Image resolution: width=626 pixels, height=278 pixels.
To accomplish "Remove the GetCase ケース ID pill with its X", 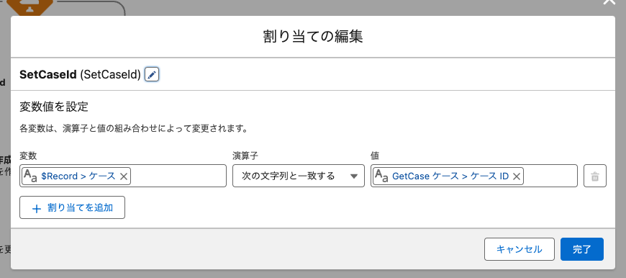I will (517, 176).
